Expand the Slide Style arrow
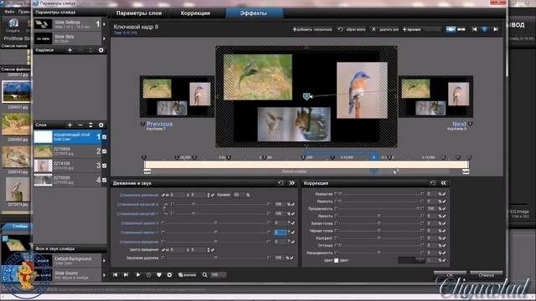Screen dimensions: 536x301 (x=104, y=38)
